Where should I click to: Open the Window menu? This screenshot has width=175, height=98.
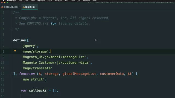86,1
